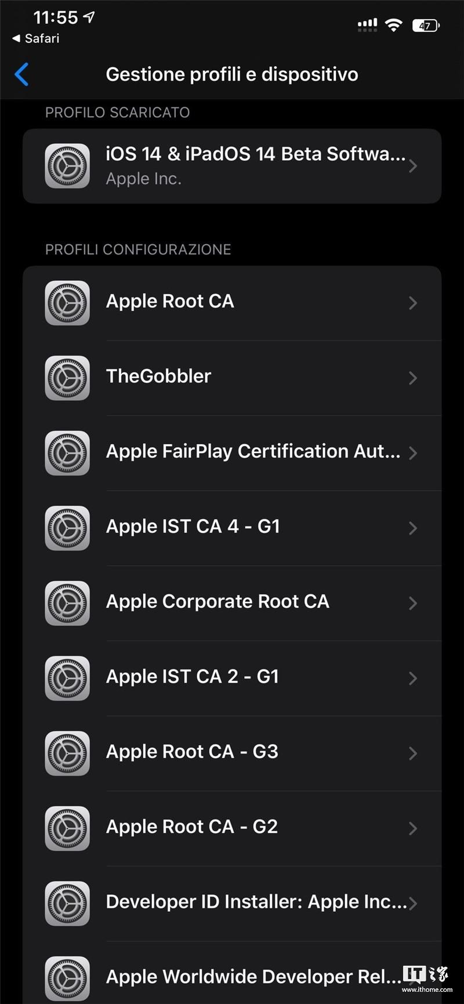Tap gear icon beside Apple Corporate Root CA
Viewport: 464px width, 1004px height.
pyautogui.click(x=67, y=603)
